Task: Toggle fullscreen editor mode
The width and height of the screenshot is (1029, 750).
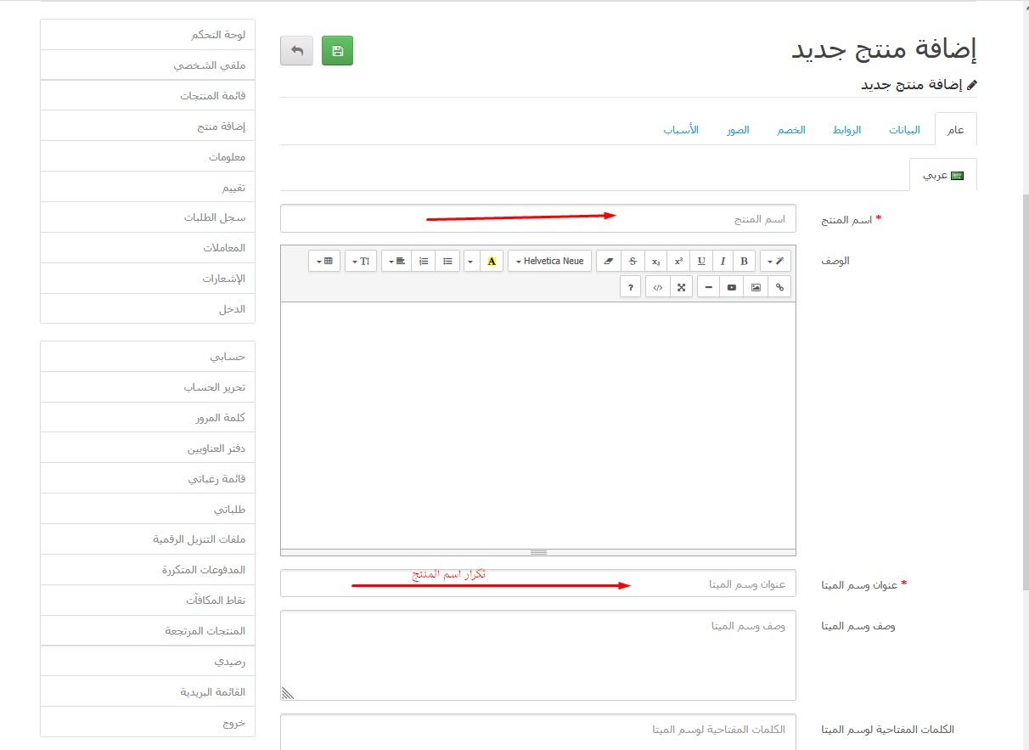Action: [681, 287]
